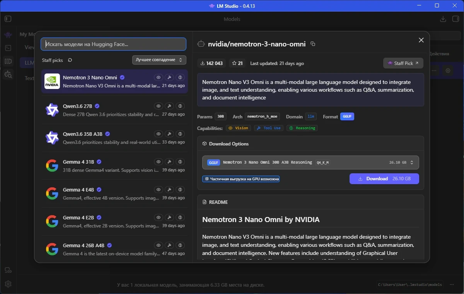Click 'Частичная выгрузка на GPU возможна' badge
464x294 pixels.
click(x=241, y=179)
